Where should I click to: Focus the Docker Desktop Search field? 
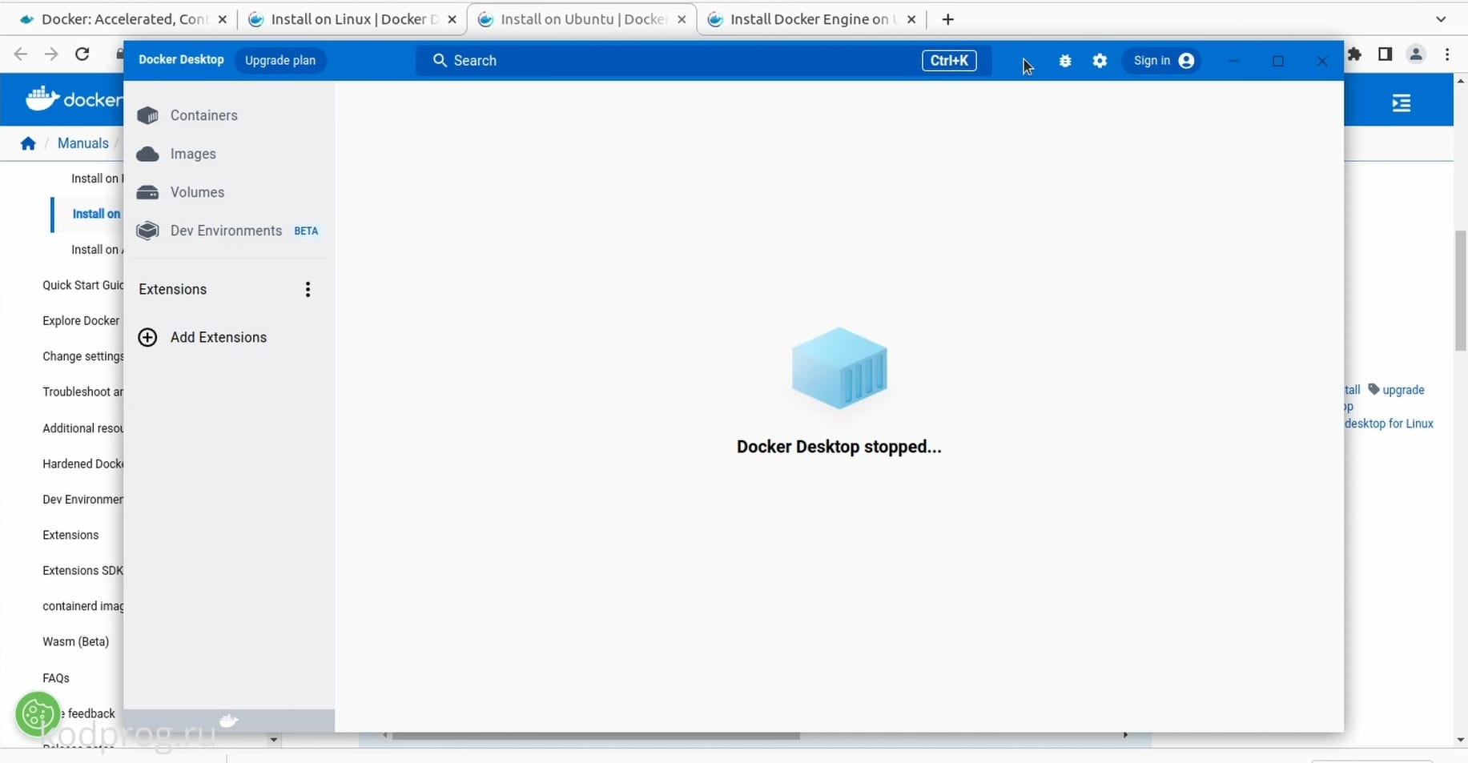coord(703,60)
